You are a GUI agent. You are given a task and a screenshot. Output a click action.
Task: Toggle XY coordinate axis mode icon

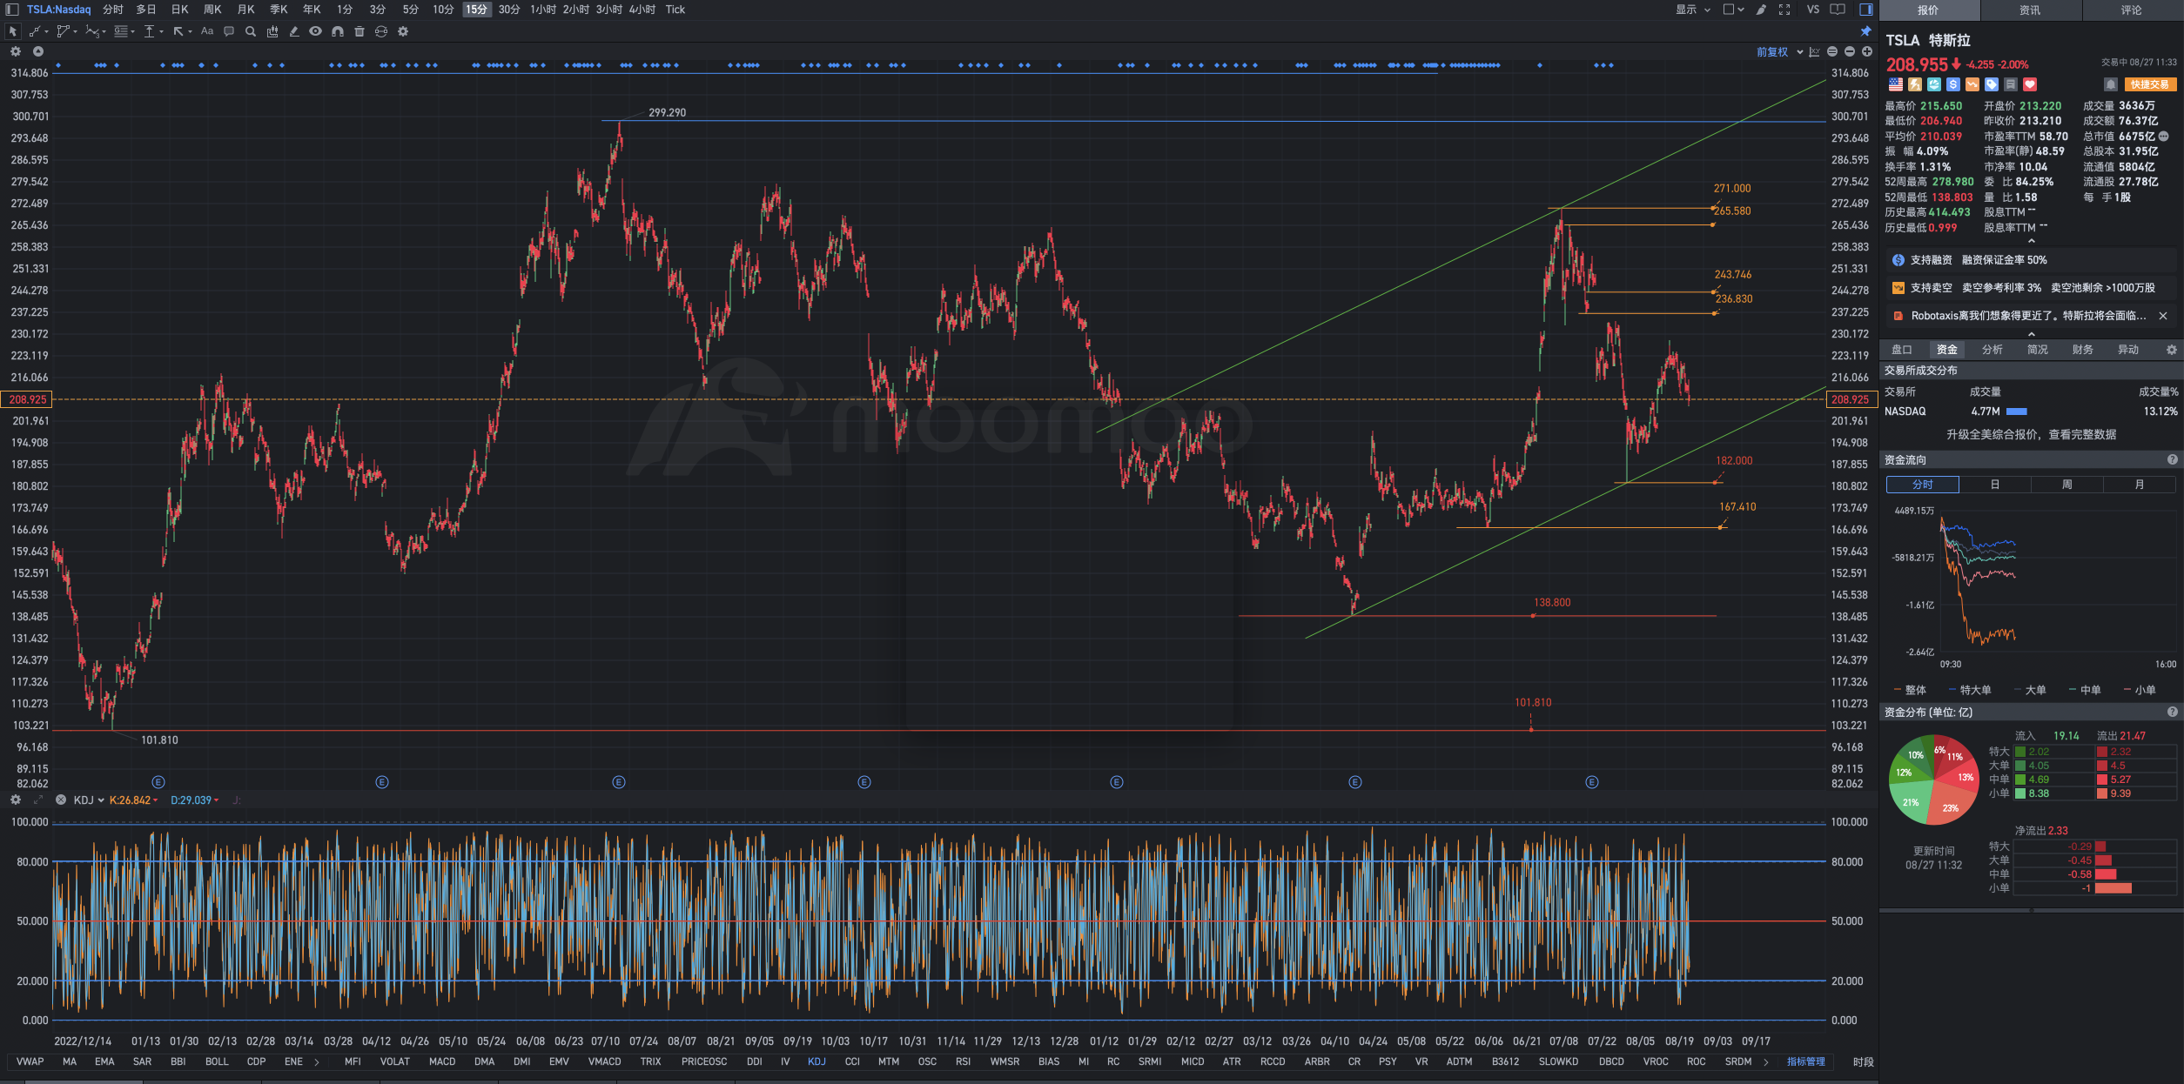pyautogui.click(x=1814, y=52)
